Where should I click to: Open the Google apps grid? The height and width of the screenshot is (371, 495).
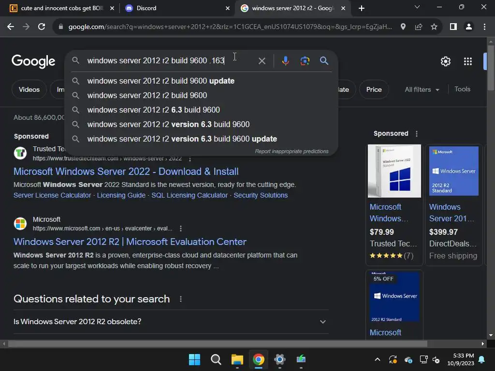click(468, 61)
